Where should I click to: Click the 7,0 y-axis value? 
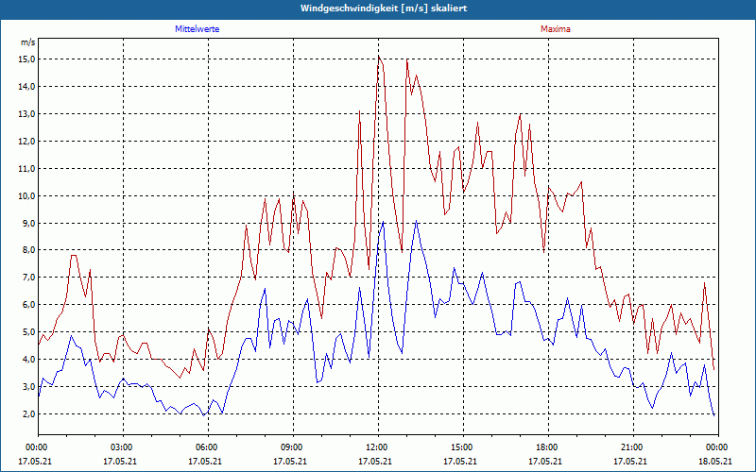pos(29,278)
